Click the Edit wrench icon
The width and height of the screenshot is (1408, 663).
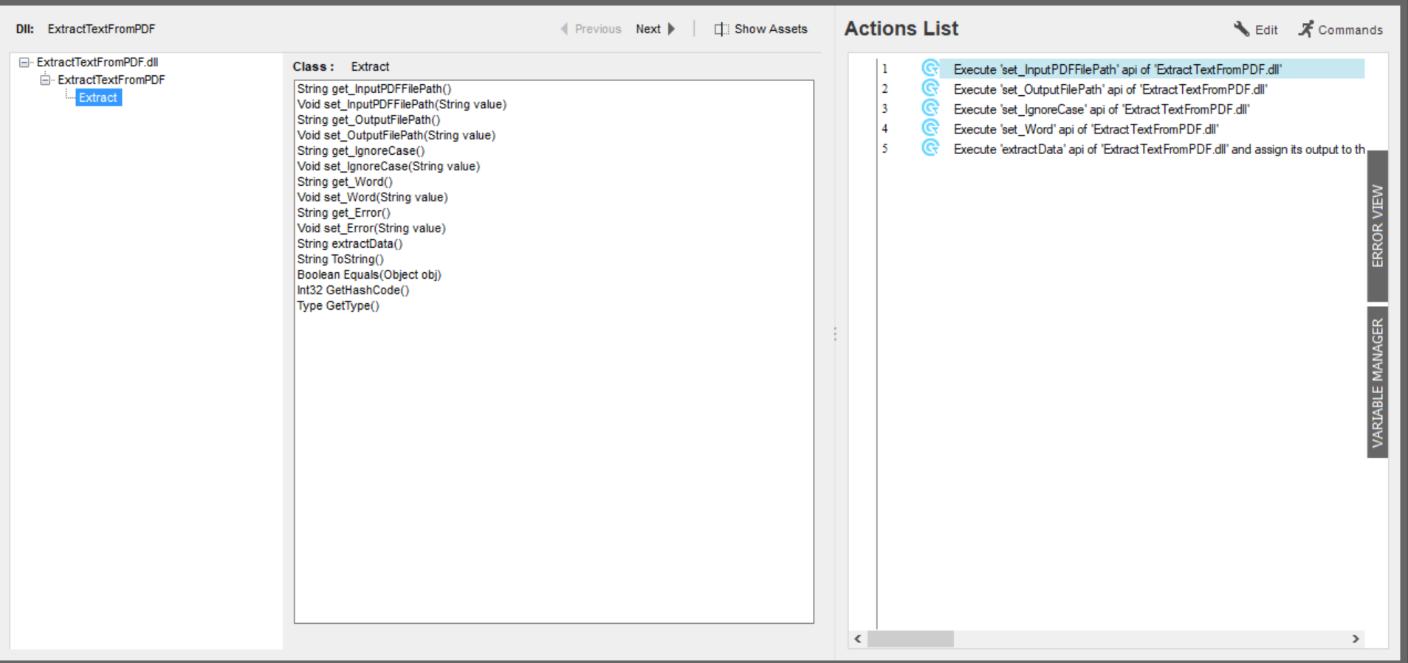[1241, 29]
